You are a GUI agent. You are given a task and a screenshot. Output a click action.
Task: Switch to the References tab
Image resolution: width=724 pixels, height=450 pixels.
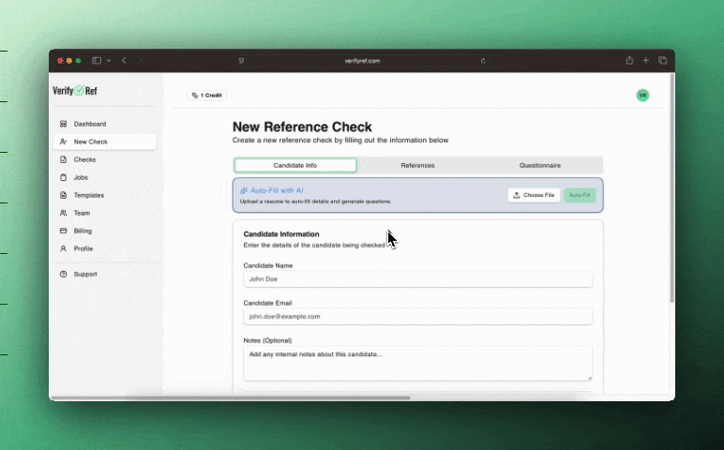click(417, 165)
